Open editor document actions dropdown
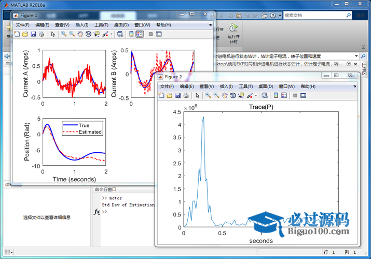The width and height of the screenshot is (371, 259). 349,64
